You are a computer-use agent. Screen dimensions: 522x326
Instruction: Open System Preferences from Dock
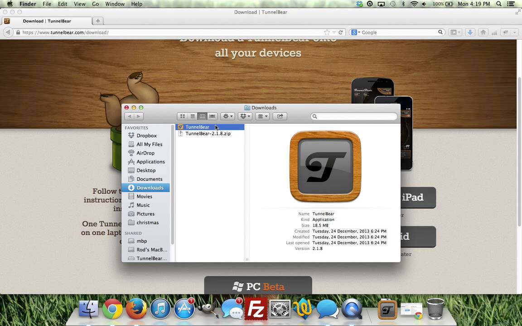pos(280,309)
